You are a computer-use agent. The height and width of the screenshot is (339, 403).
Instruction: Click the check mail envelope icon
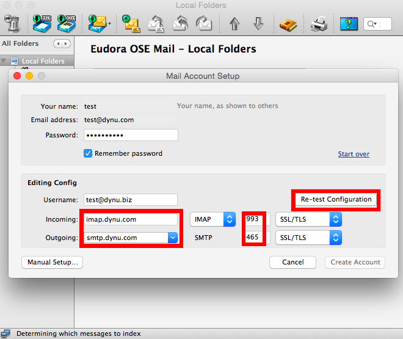(x=97, y=23)
